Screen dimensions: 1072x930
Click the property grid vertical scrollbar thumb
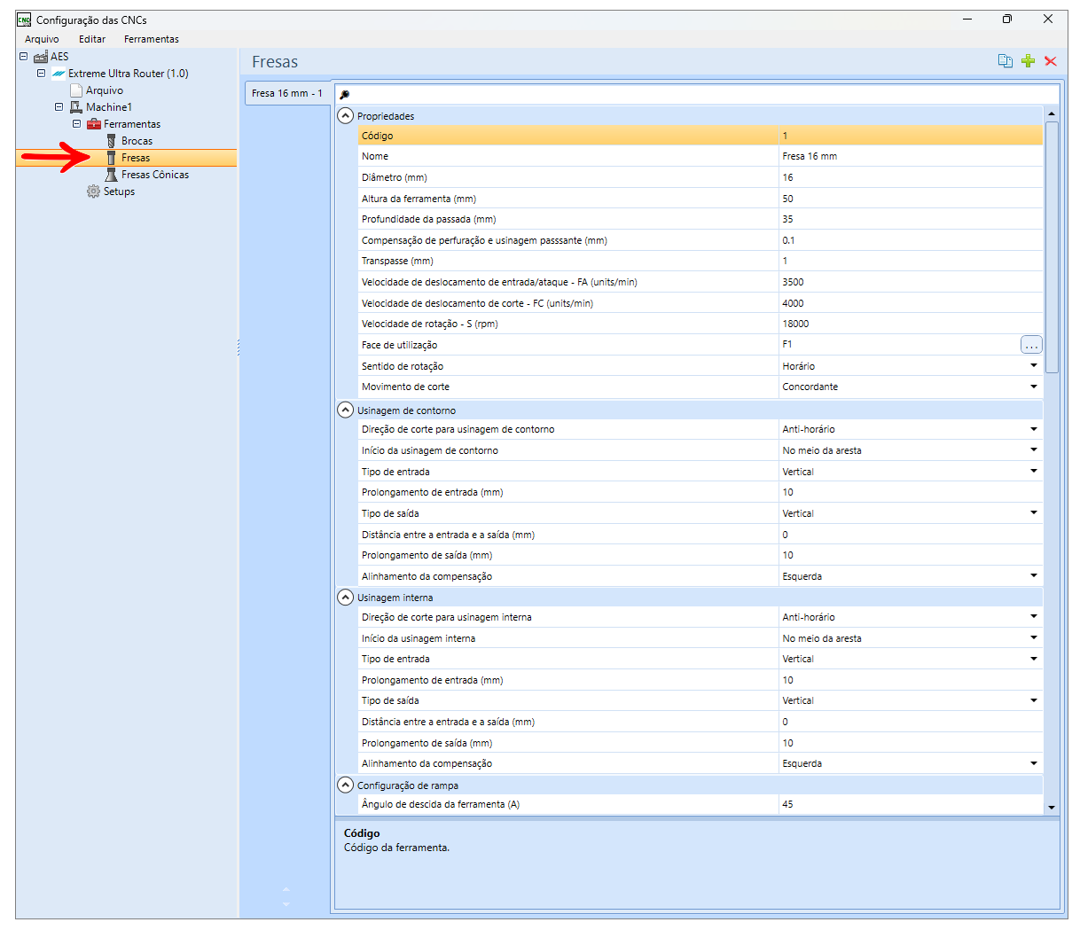(1052, 247)
